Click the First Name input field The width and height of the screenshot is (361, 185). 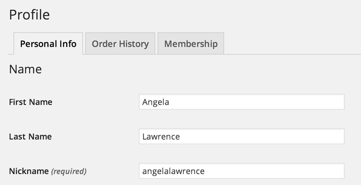(241, 102)
